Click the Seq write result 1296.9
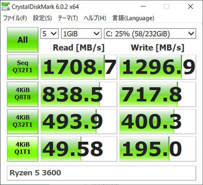 (x=157, y=67)
